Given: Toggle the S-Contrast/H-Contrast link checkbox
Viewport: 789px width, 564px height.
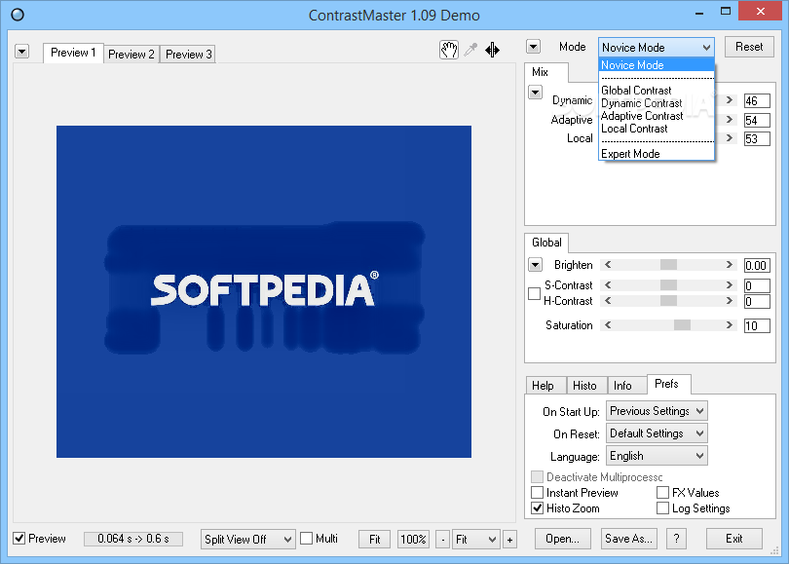Looking at the screenshot, I should coord(535,293).
